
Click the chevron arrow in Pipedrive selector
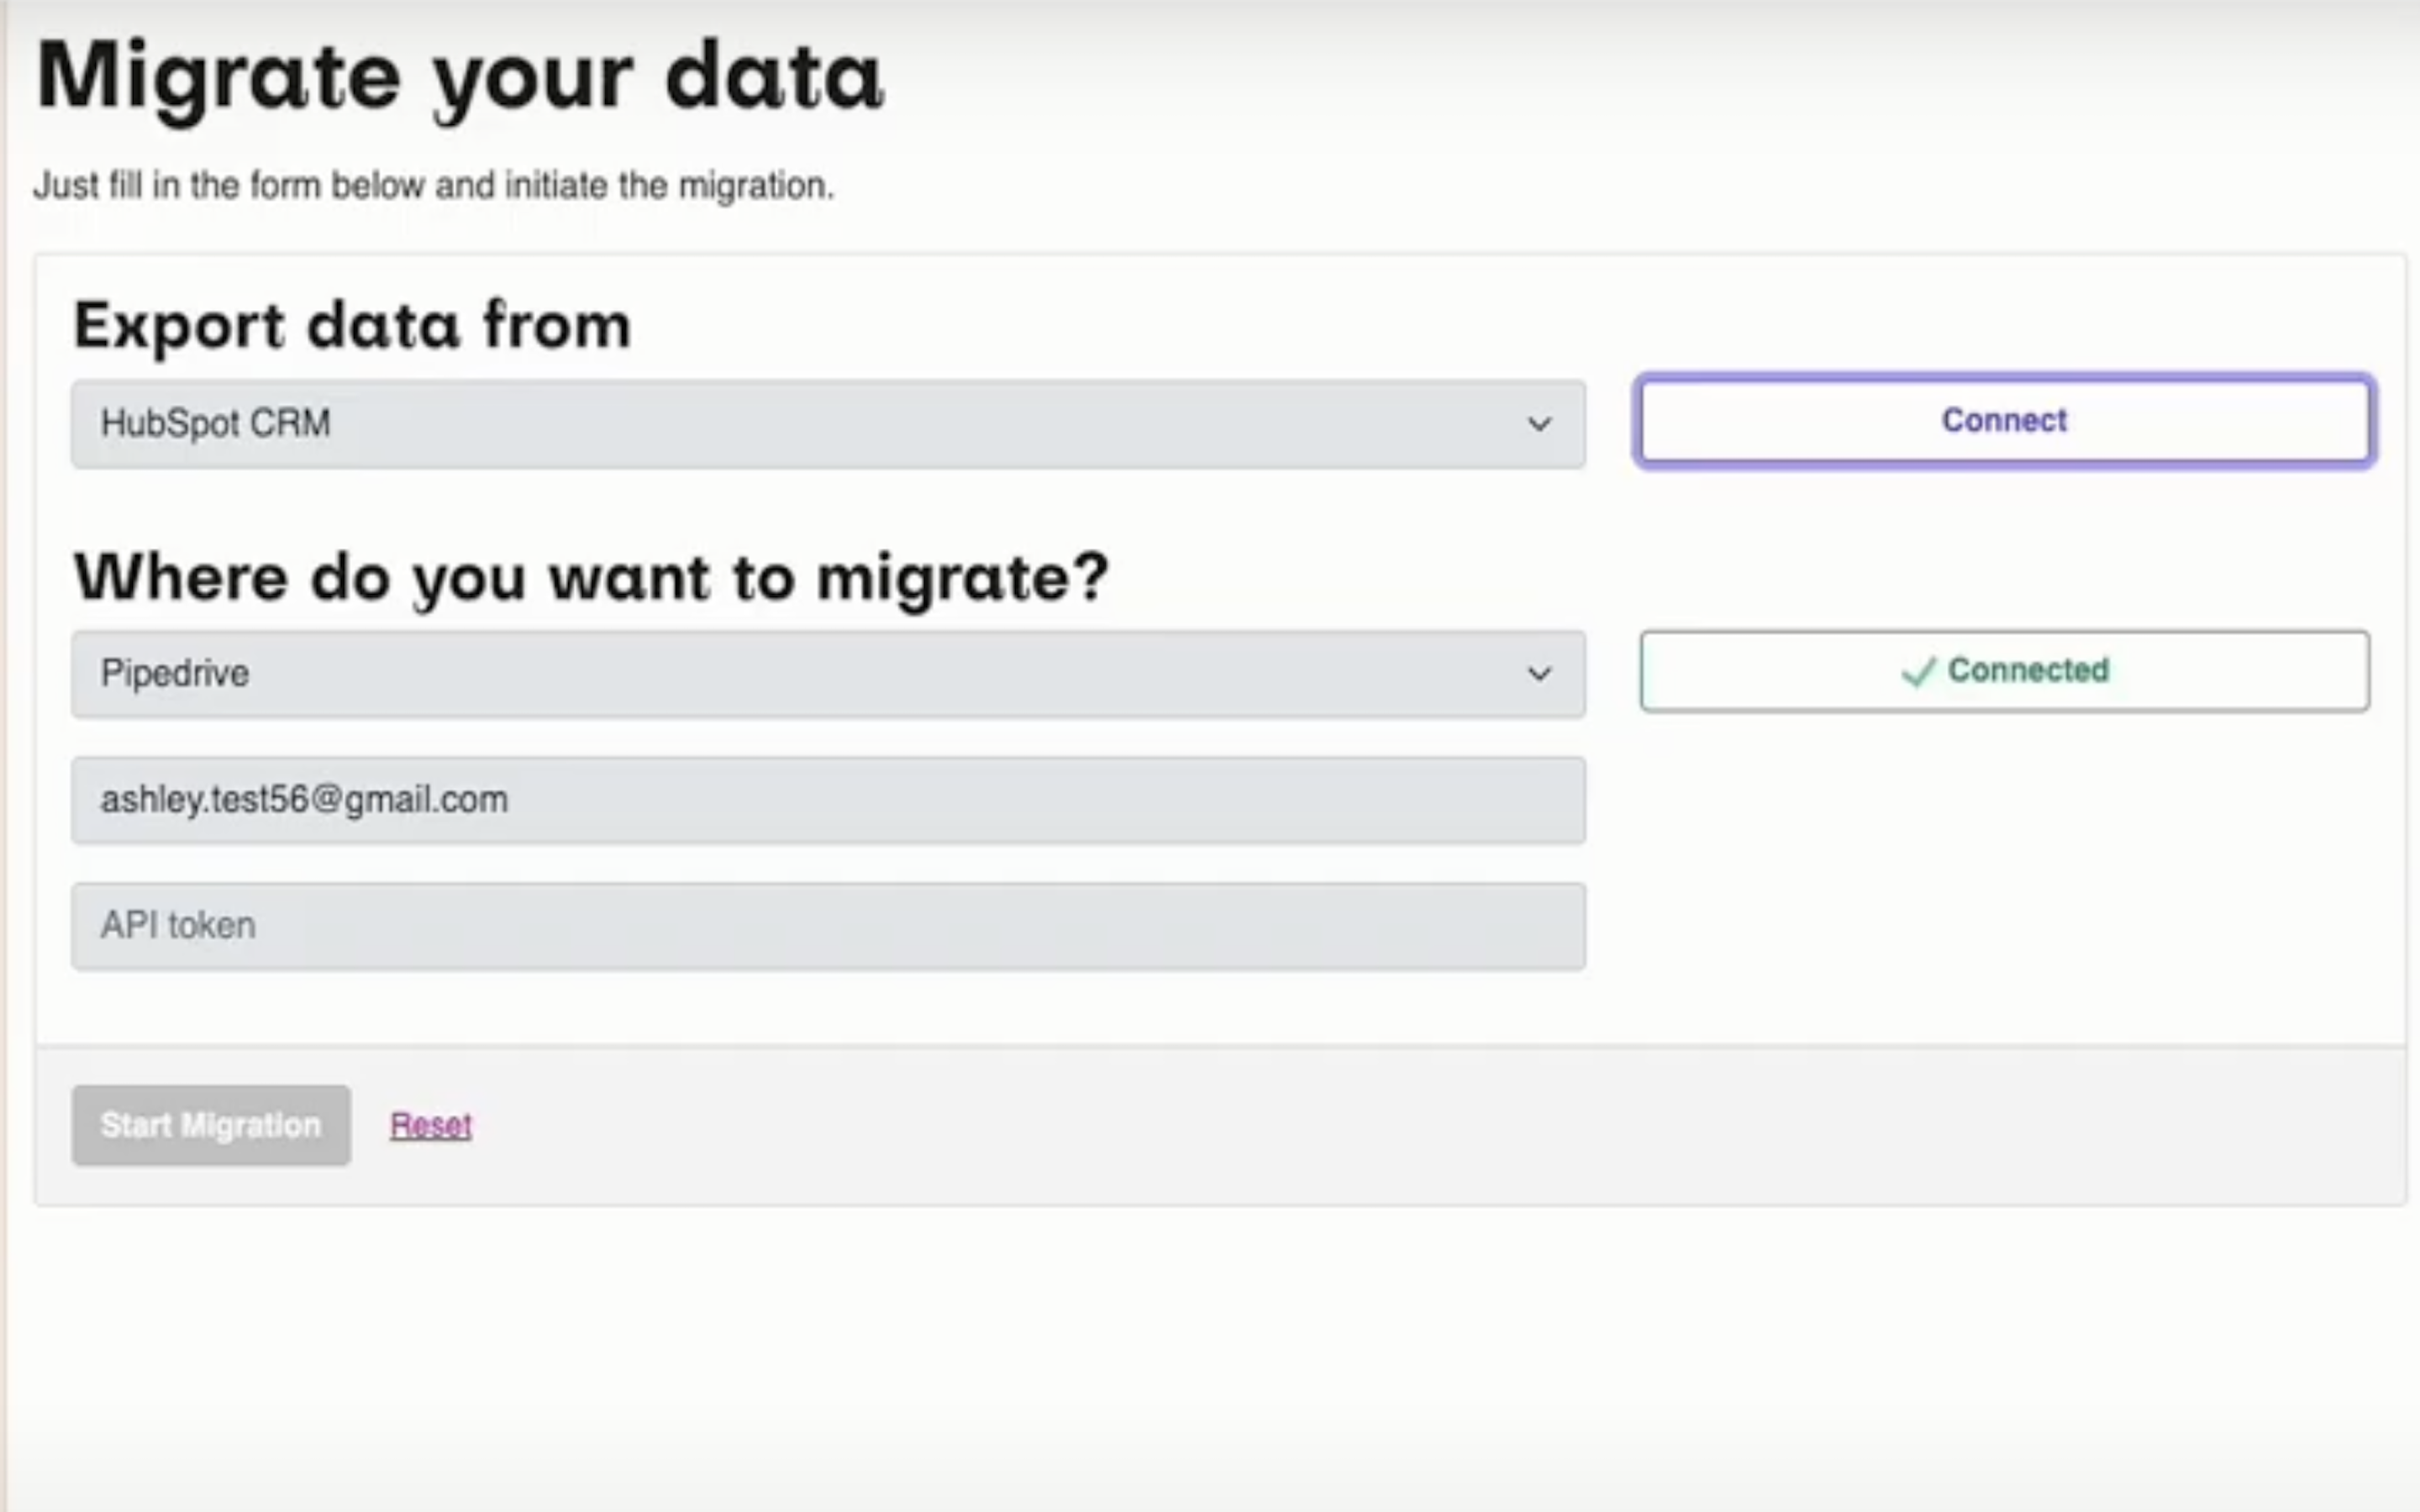tap(1539, 674)
